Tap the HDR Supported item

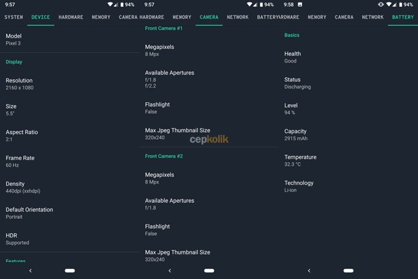pos(70,239)
